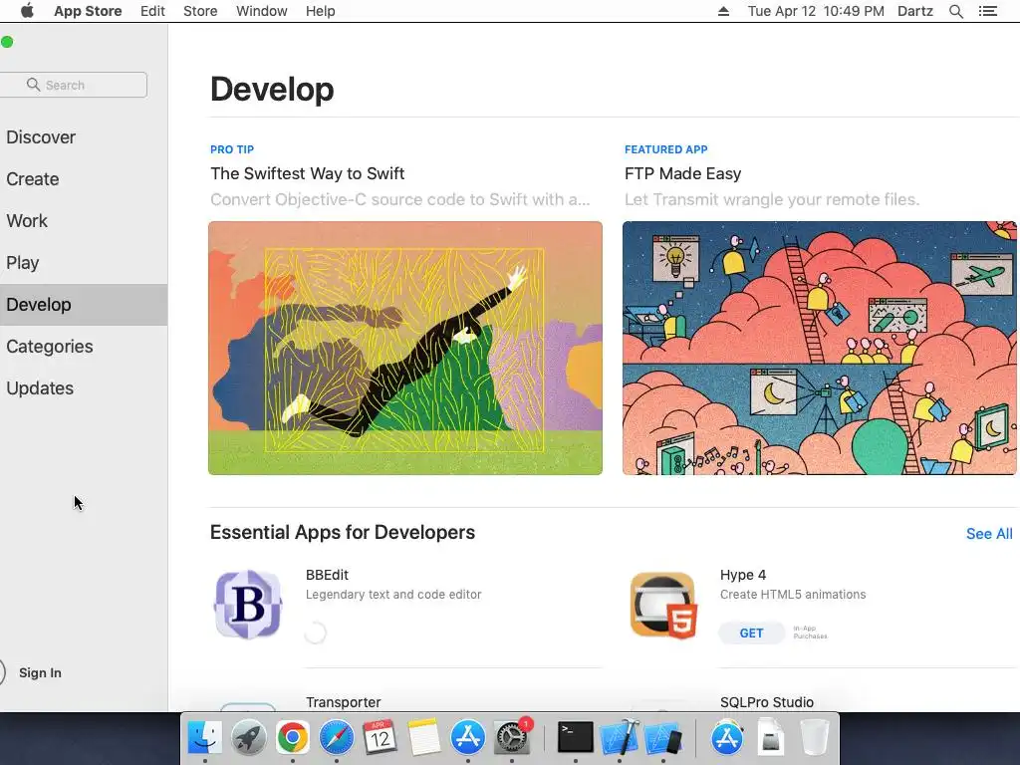Viewport: 1020px width, 765px height.
Task: Open Launchpad rocket icon in Dock
Action: tap(248, 738)
